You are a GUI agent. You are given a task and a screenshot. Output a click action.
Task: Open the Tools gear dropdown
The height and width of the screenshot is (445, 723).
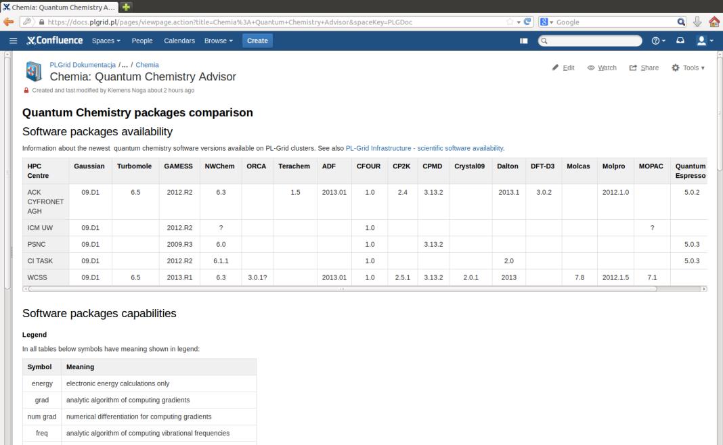point(688,68)
